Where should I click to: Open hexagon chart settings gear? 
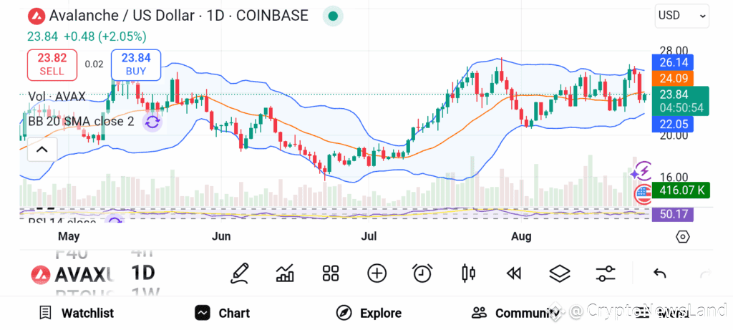pyautogui.click(x=682, y=236)
